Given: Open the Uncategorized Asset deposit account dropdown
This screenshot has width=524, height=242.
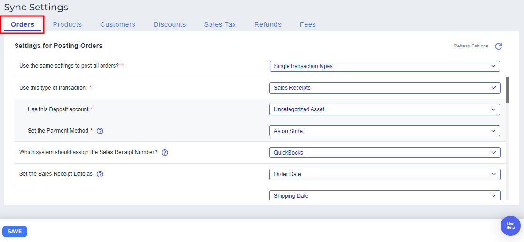Looking at the screenshot, I should (x=384, y=109).
